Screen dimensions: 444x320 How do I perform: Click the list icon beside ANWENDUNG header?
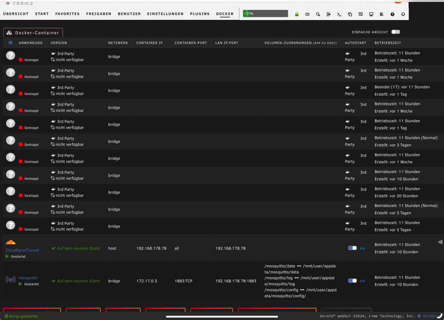click(11, 43)
